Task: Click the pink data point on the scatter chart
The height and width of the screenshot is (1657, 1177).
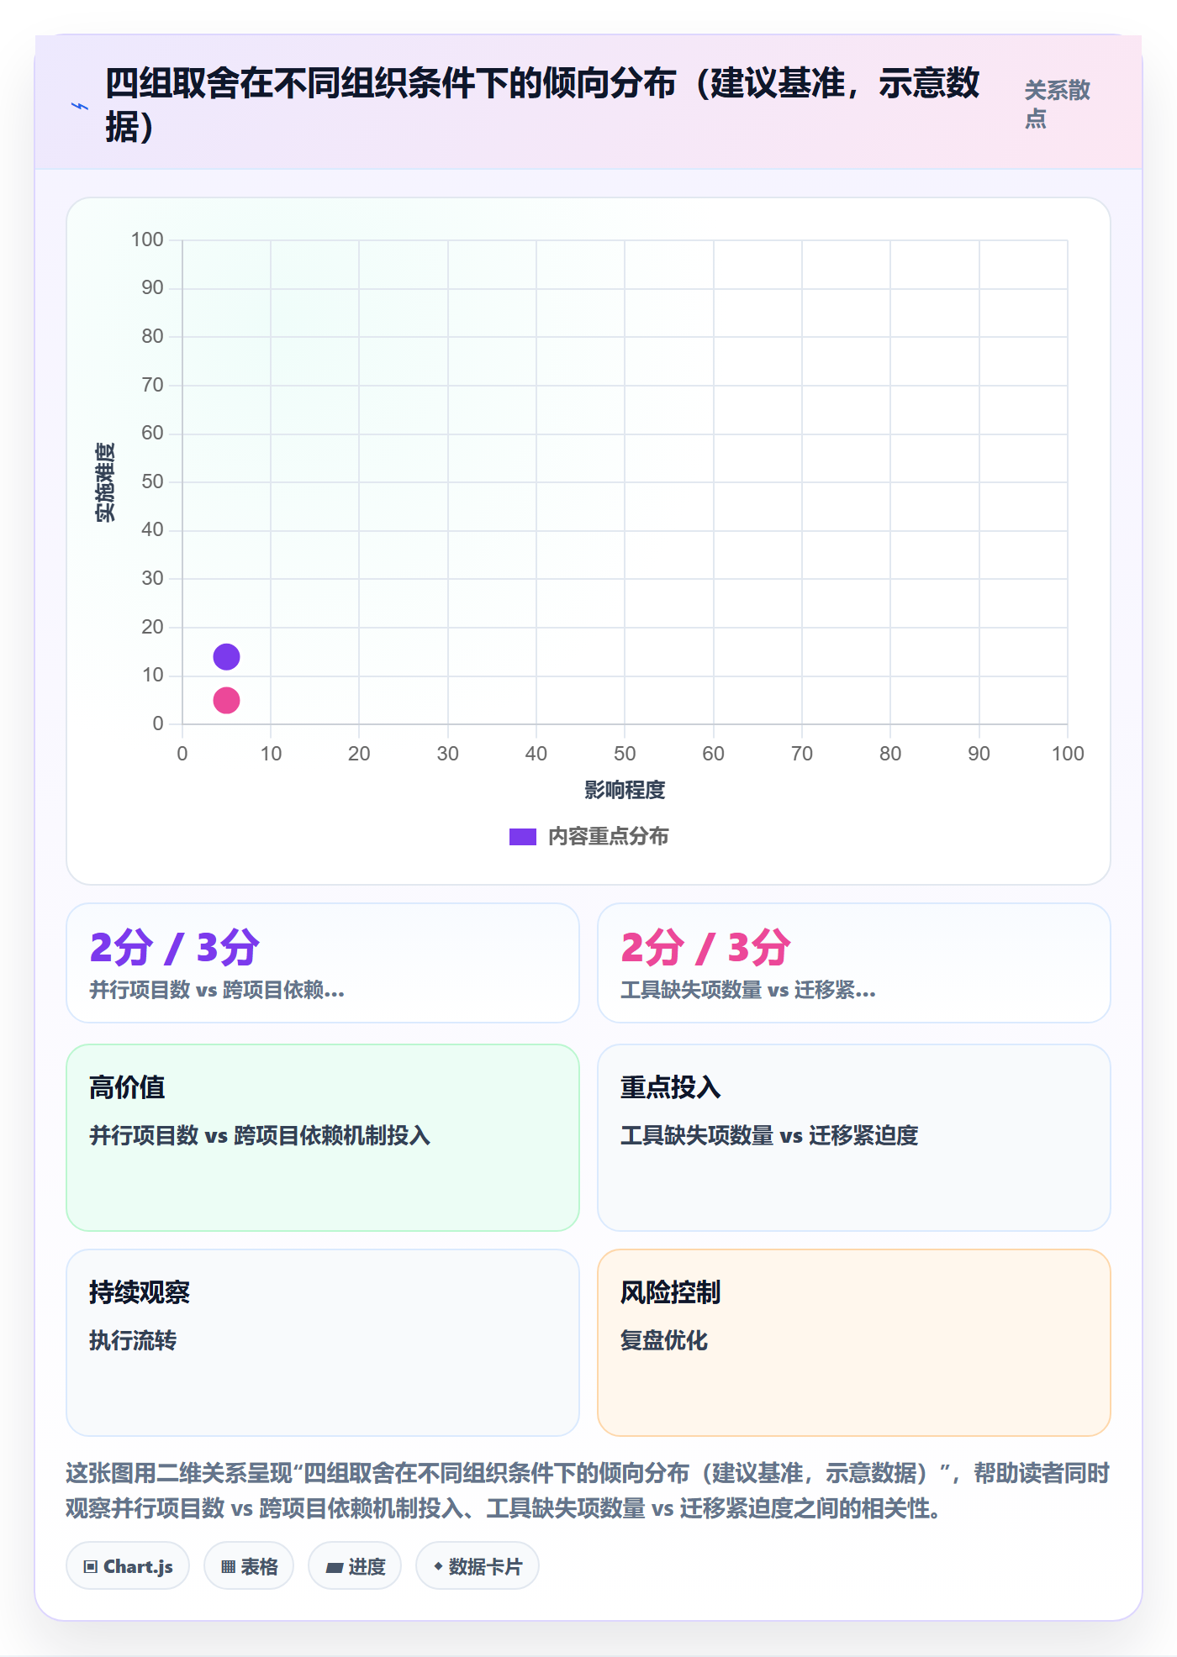Action: point(226,700)
